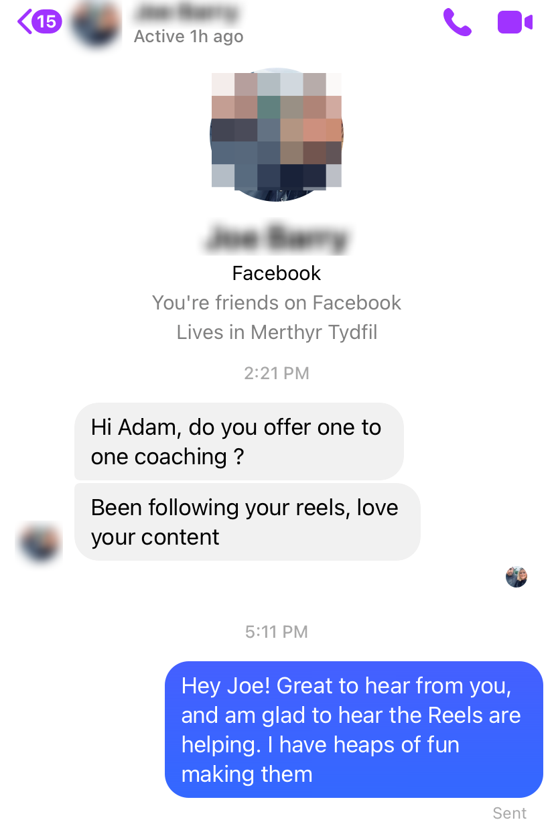Tap "Lives in Merthyr Tydfil" info line
This screenshot has height=822, width=554.
click(x=277, y=332)
